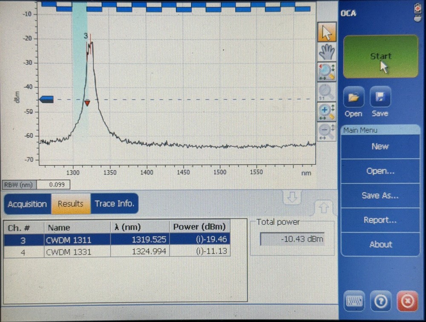Select the horizontal zoom-out tool
Viewport: 426px width, 322px height.
click(326, 131)
